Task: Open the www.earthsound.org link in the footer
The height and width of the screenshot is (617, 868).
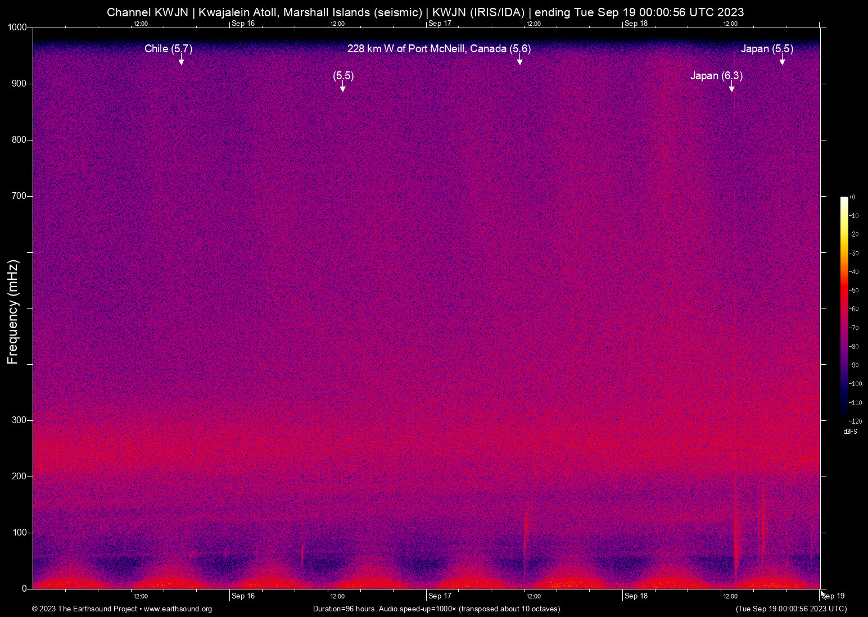Action: (x=178, y=609)
